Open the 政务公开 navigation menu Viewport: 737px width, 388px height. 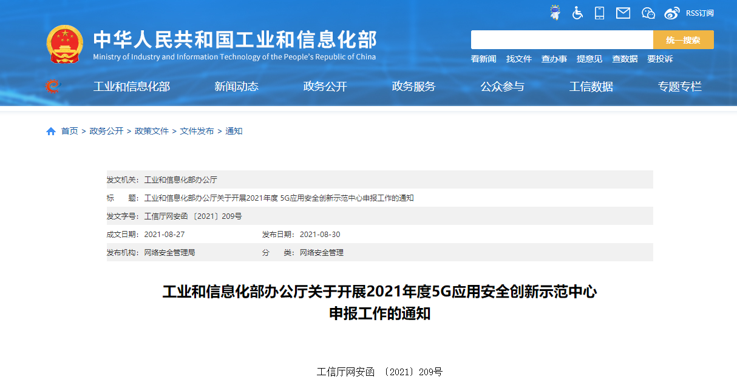click(325, 87)
